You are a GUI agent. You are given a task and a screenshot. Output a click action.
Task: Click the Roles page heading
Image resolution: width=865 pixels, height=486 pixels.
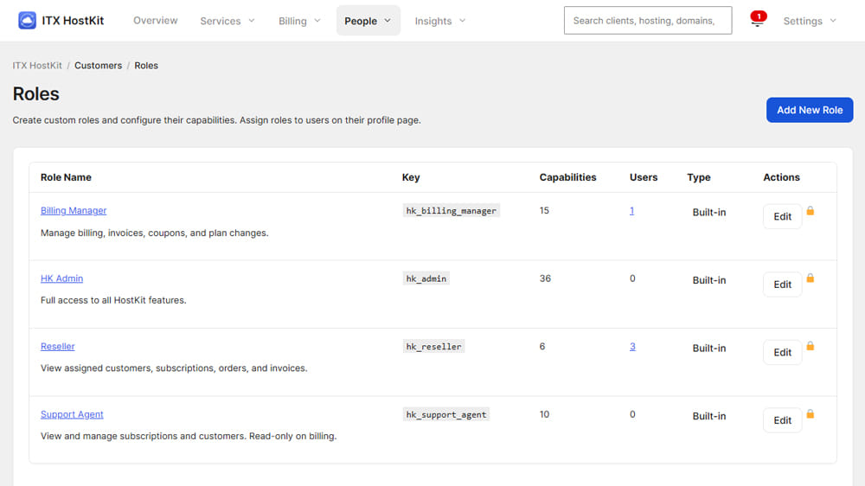[35, 93]
